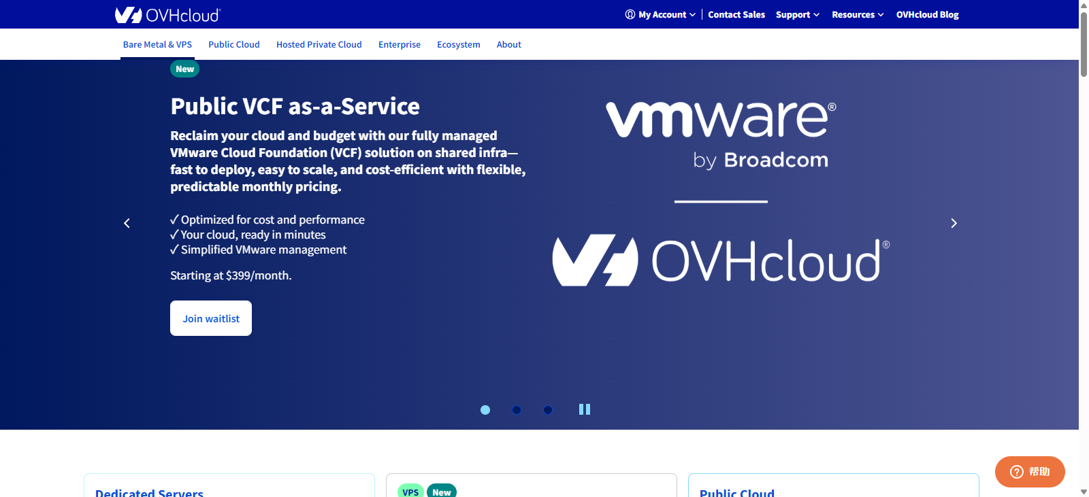Show the previous carousel slide

(x=127, y=223)
